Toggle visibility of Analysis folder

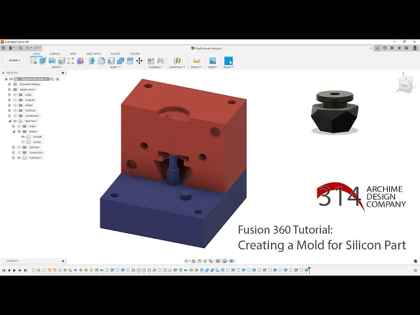pyautogui.click(x=15, y=100)
